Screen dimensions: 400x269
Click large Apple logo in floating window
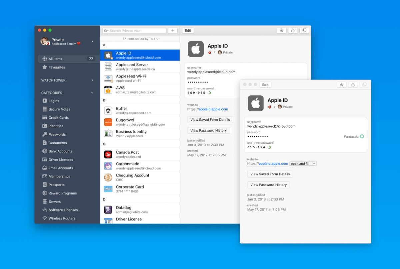click(x=256, y=103)
